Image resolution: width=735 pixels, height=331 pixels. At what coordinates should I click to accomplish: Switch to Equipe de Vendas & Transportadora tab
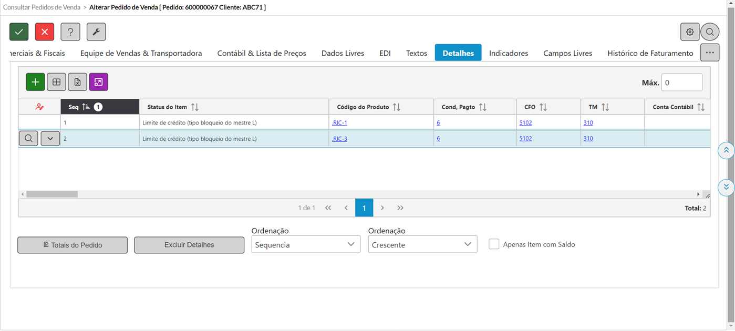[141, 53]
